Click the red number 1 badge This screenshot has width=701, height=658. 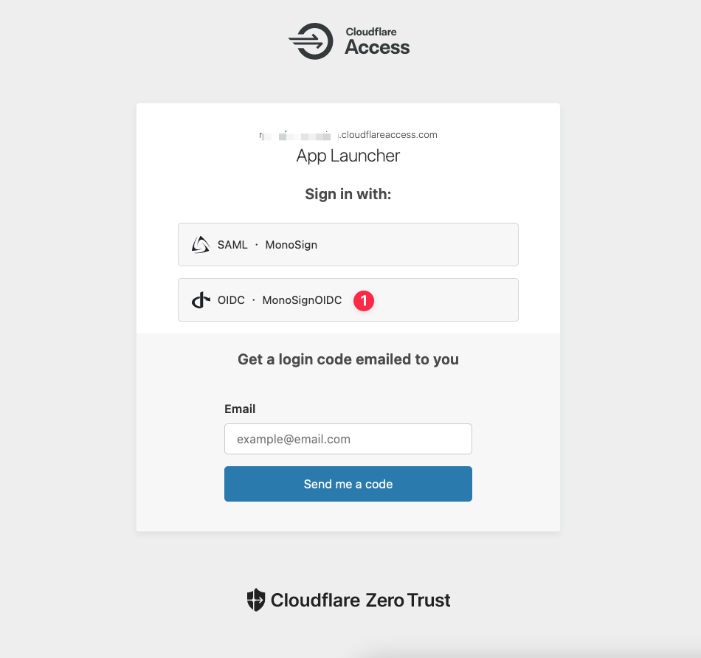coord(364,300)
